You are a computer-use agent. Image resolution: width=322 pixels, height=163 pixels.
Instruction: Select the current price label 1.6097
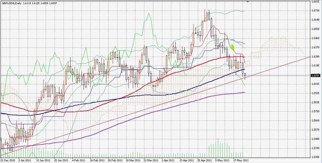click(315, 75)
